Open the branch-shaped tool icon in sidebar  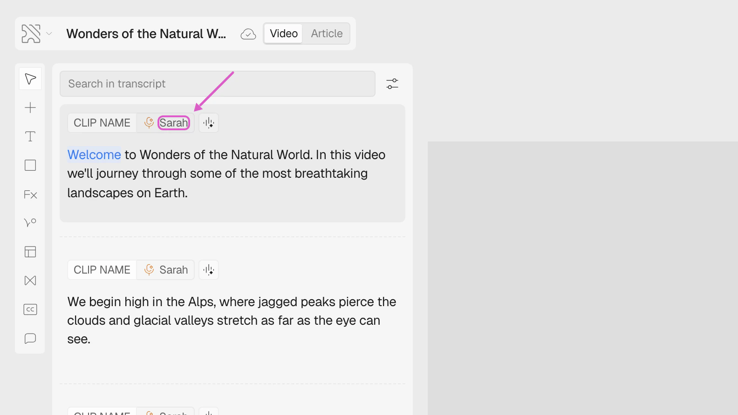(30, 223)
